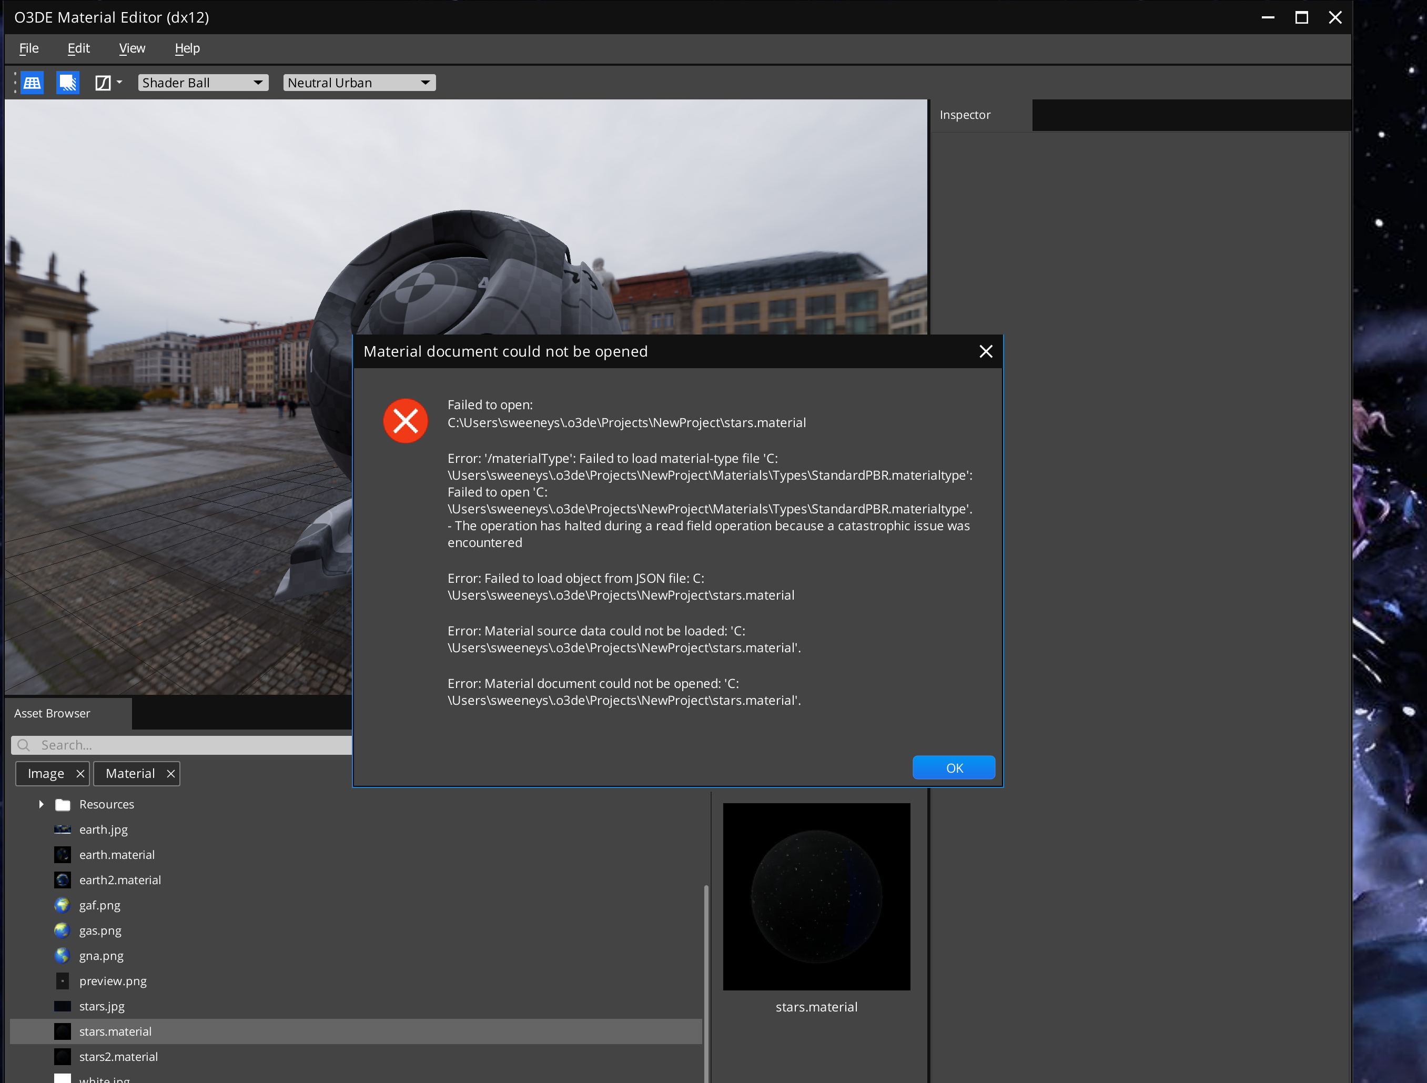Open the Shader Ball model dropdown
Screen dimensions: 1427x1083
[203, 83]
